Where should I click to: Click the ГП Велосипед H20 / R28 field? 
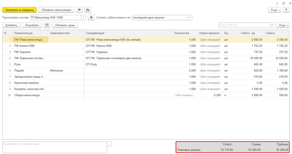(56, 18)
